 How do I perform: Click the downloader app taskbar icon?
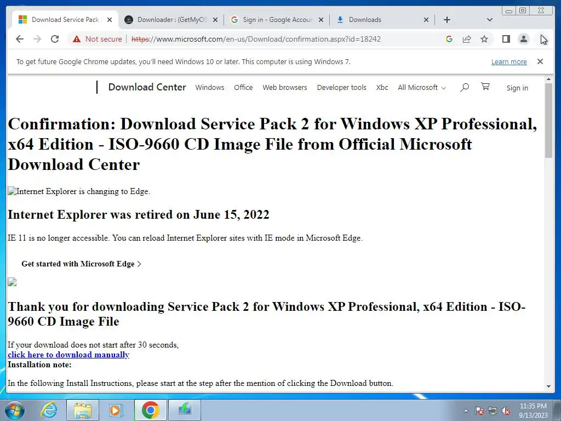click(x=185, y=410)
